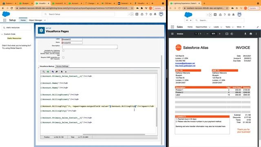Screen dimensions: 261x147
Task: Expand the Tasks tab dropdown
Action: [x=233, y=27]
